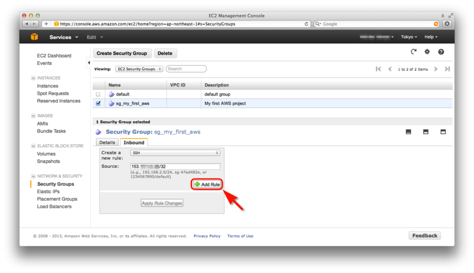Open the SSH rule type dropdown

(175, 153)
